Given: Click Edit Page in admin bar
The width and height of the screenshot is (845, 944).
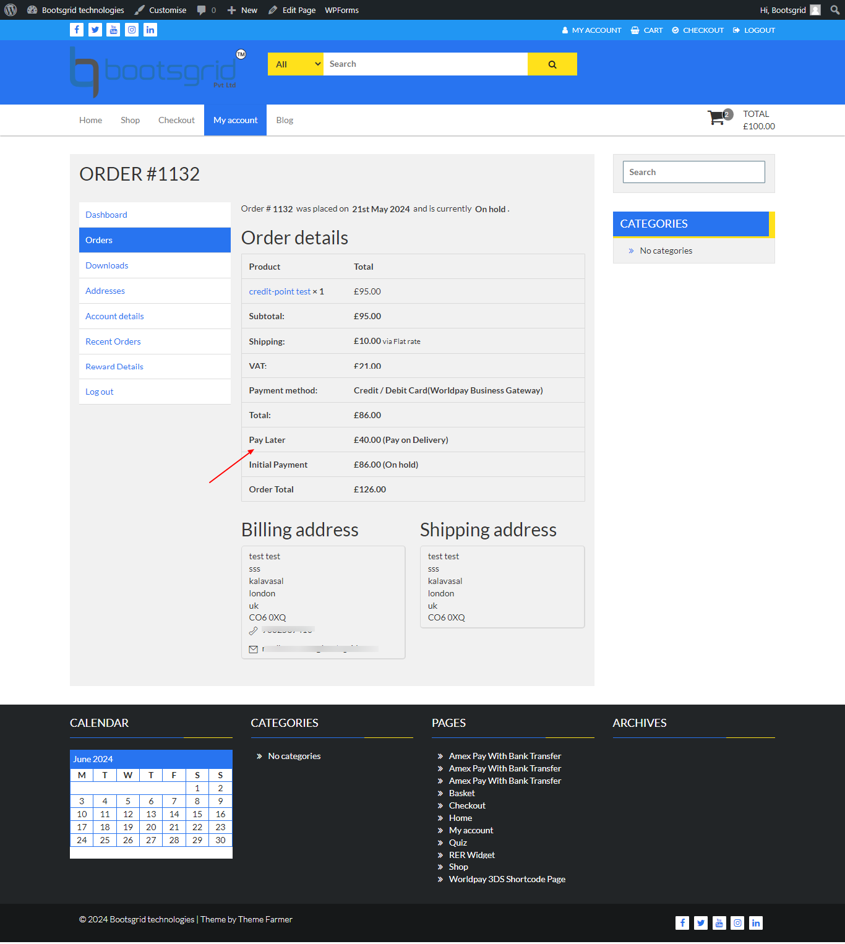Looking at the screenshot, I should tap(292, 10).
